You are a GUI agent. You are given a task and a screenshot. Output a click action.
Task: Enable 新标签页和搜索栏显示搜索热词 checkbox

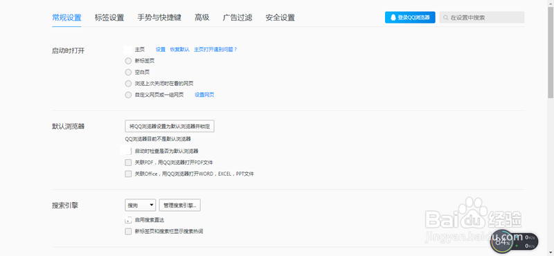(128, 231)
